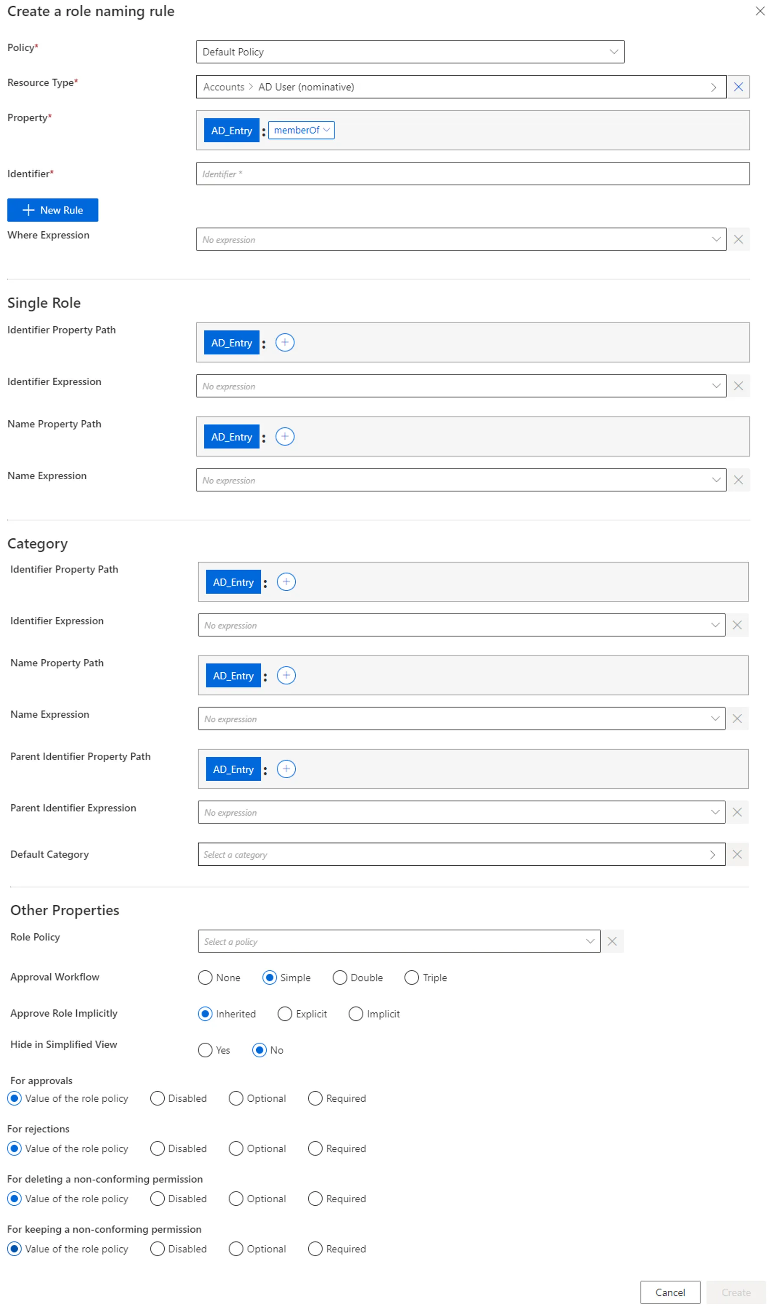Select Simple for Approval Workflow
The height and width of the screenshot is (1312, 772).
click(270, 978)
